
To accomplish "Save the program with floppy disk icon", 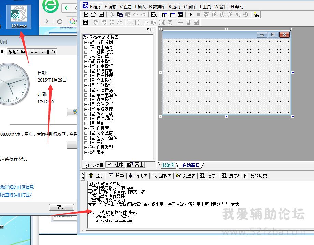I will click(x=101, y=14).
